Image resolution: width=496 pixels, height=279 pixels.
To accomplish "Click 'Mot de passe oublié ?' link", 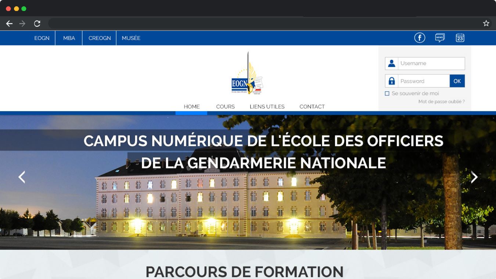I will click(x=441, y=102).
